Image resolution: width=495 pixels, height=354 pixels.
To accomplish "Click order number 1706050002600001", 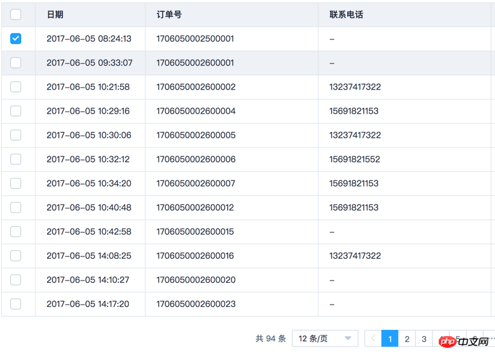I will (x=195, y=63).
